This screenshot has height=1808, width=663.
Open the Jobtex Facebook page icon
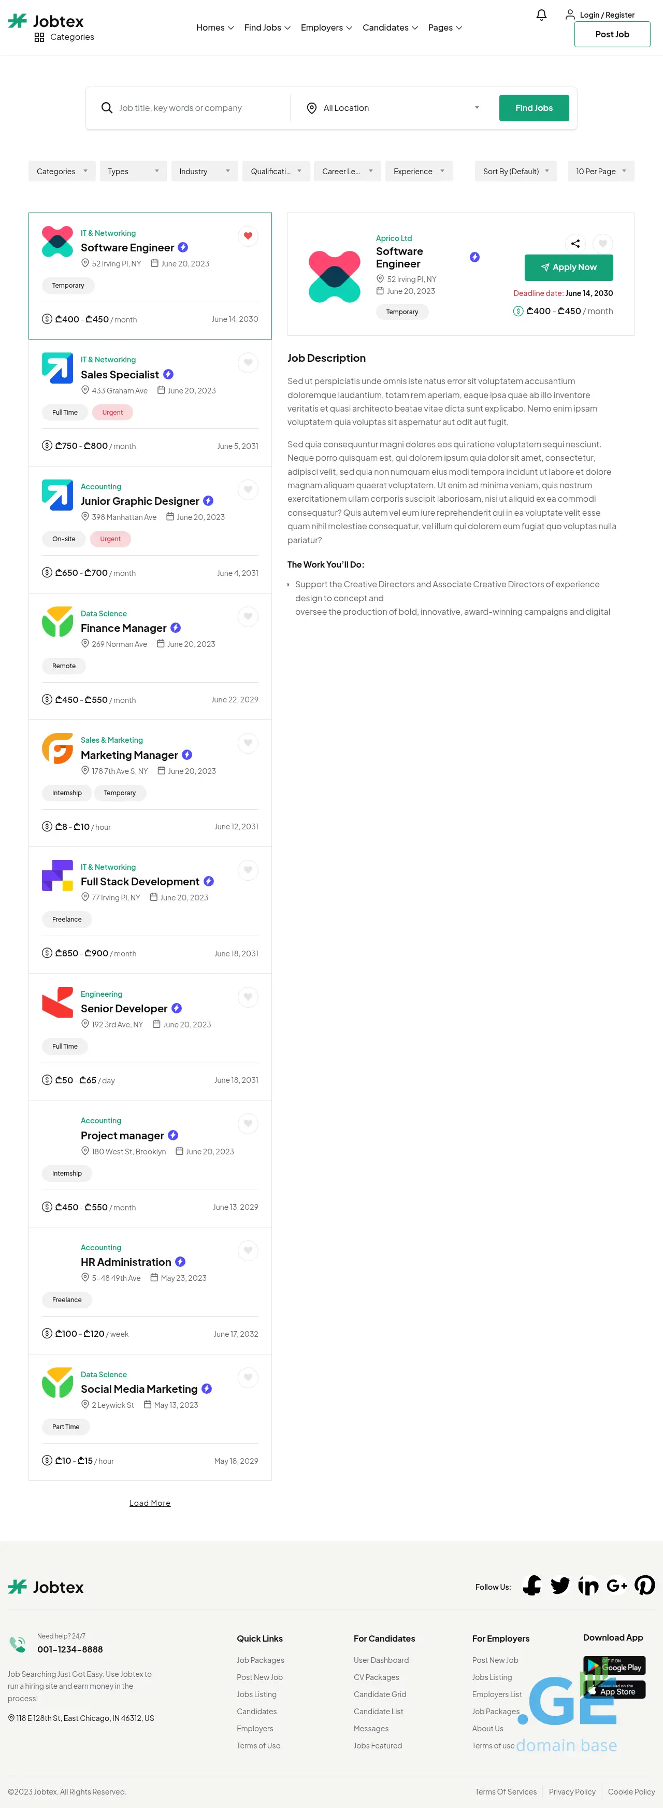coord(532,1586)
